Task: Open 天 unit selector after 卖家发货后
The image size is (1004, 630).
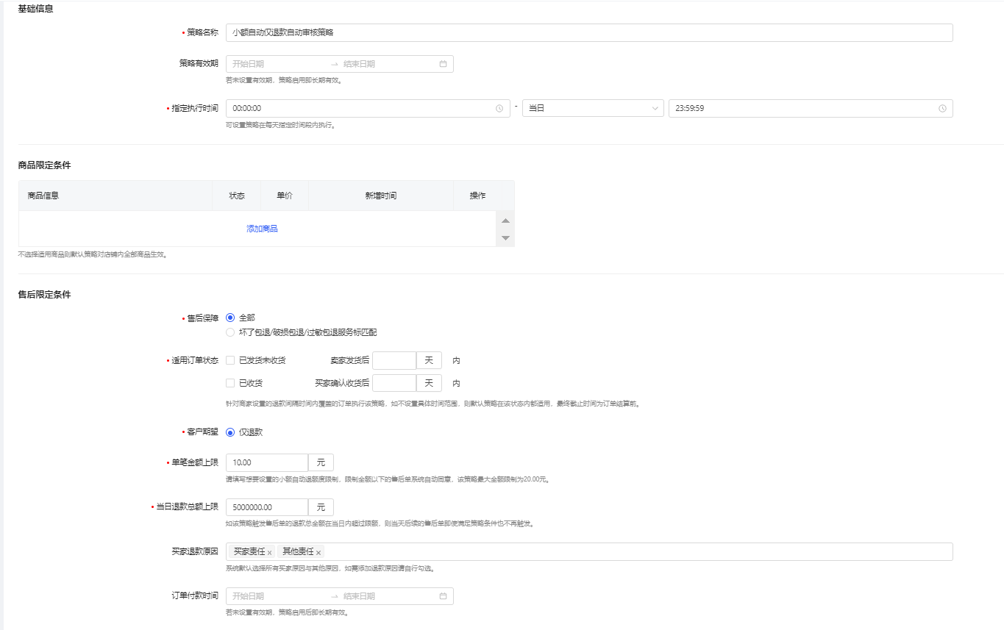Action: (x=429, y=360)
